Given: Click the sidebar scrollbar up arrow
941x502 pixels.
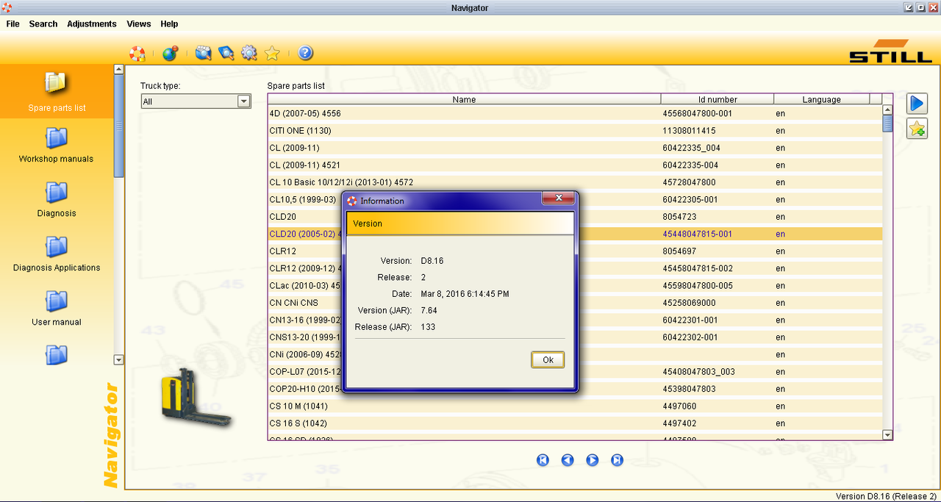Looking at the screenshot, I should point(119,70).
